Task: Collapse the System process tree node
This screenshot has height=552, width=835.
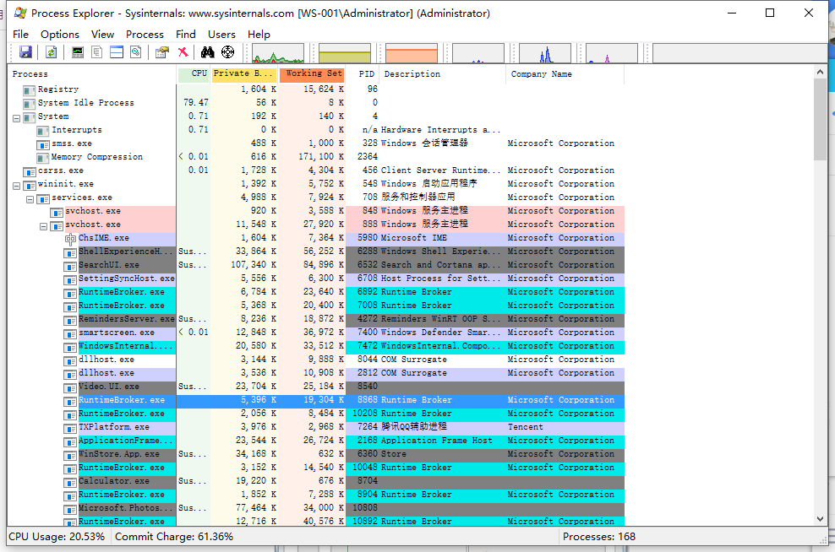Action: (x=16, y=116)
